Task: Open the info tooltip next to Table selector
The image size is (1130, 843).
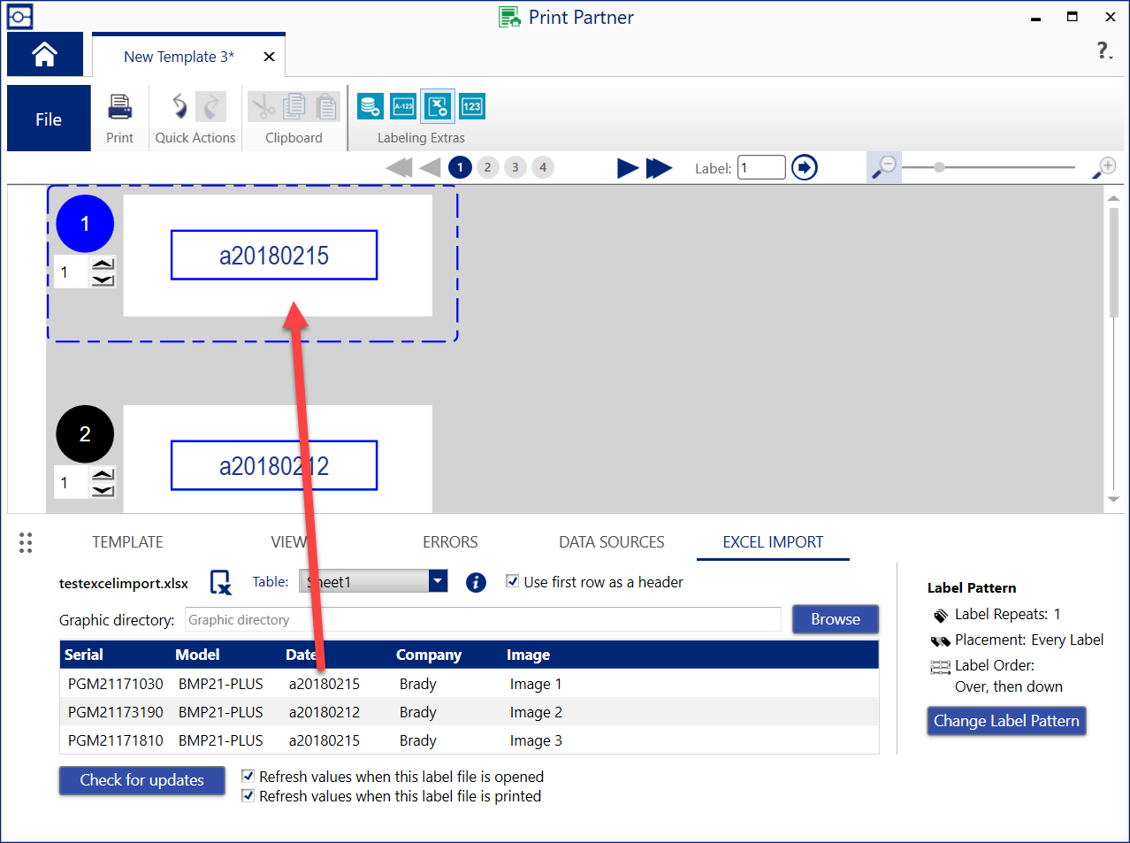Action: tap(476, 582)
